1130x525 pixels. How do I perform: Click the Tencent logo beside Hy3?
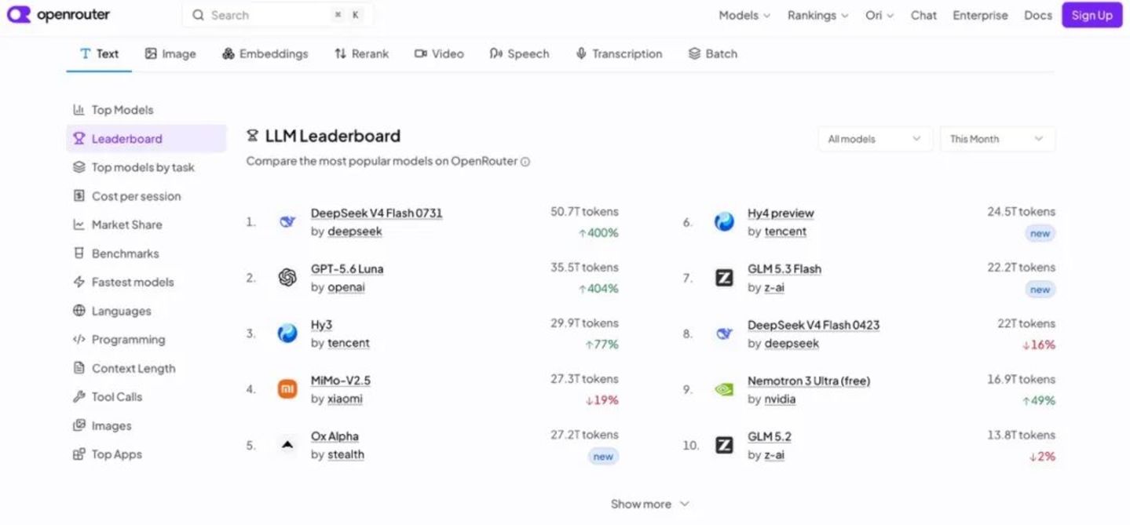[287, 334]
